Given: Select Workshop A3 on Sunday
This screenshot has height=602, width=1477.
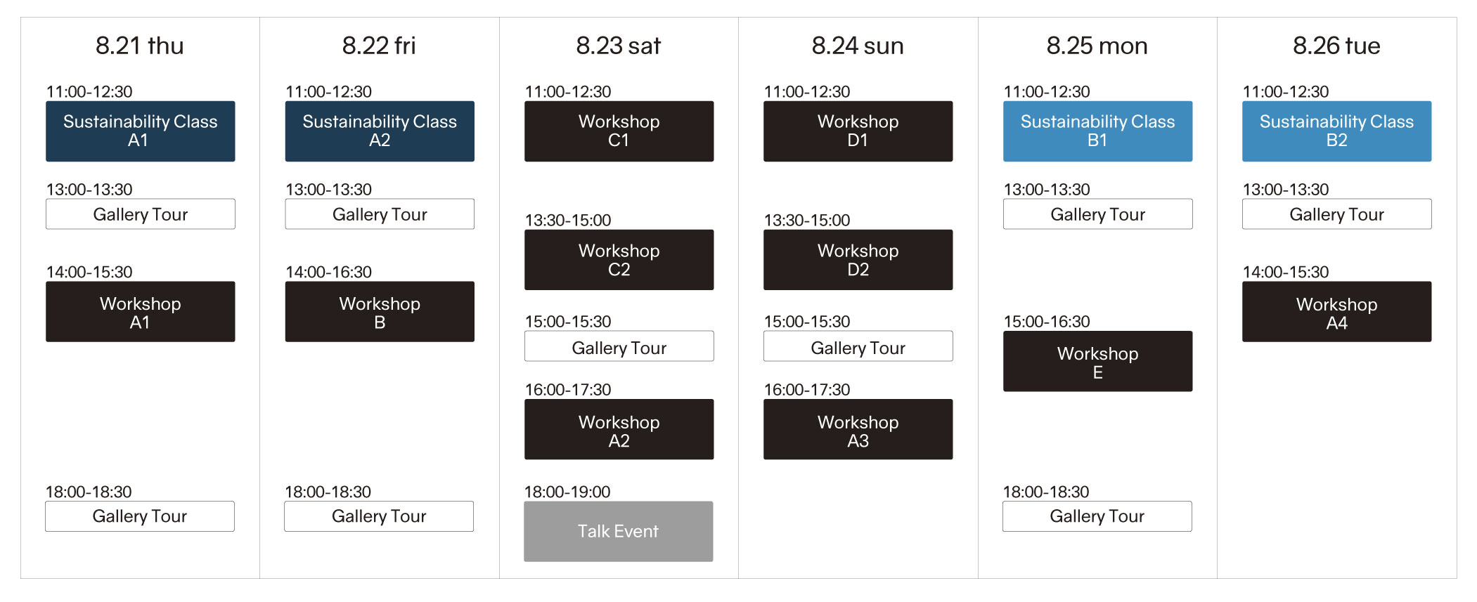Looking at the screenshot, I should tap(858, 429).
